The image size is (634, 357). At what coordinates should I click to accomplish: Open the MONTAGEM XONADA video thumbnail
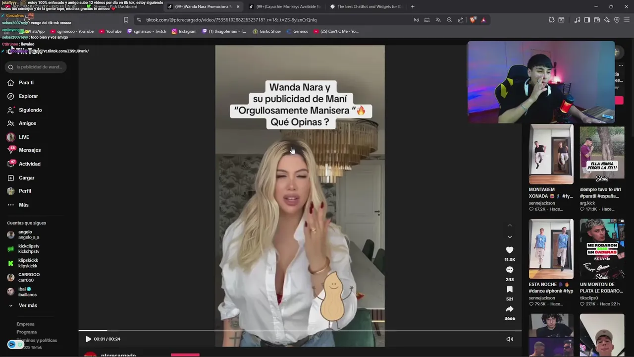[551, 154]
